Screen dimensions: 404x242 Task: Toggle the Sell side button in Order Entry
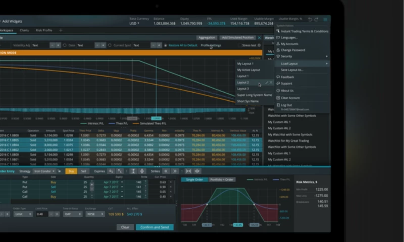[83, 171]
